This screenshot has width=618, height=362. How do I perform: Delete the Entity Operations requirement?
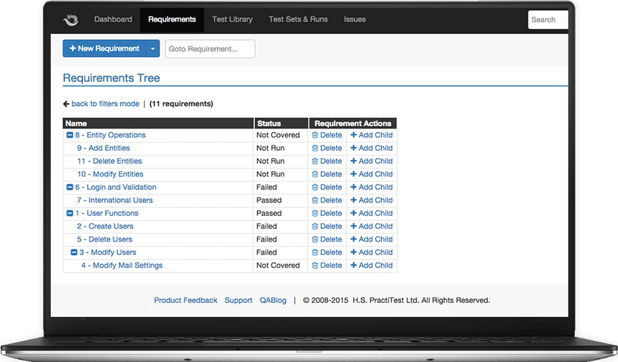pos(327,135)
